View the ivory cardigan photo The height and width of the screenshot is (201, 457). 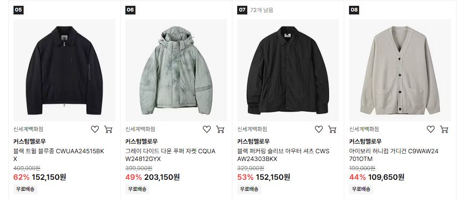[400, 70]
